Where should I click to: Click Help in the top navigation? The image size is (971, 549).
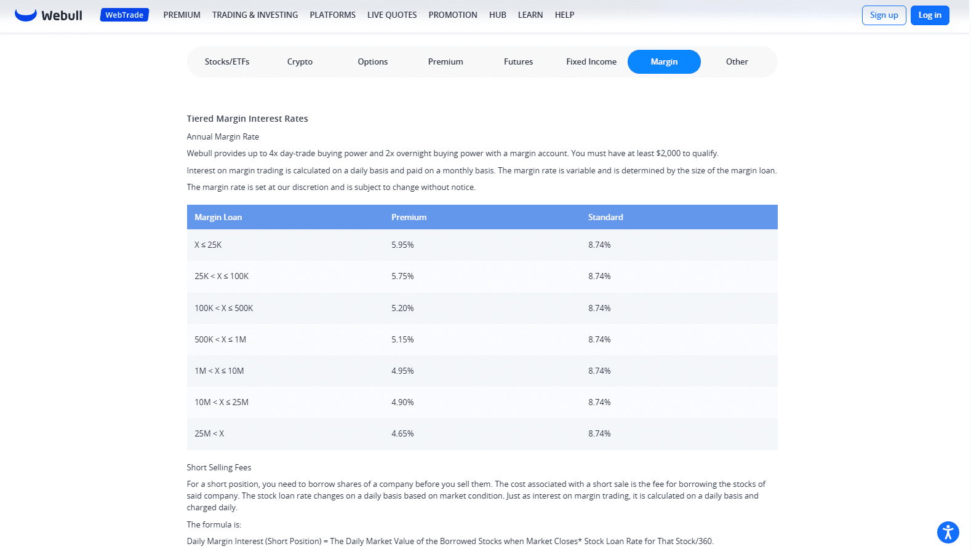point(564,15)
